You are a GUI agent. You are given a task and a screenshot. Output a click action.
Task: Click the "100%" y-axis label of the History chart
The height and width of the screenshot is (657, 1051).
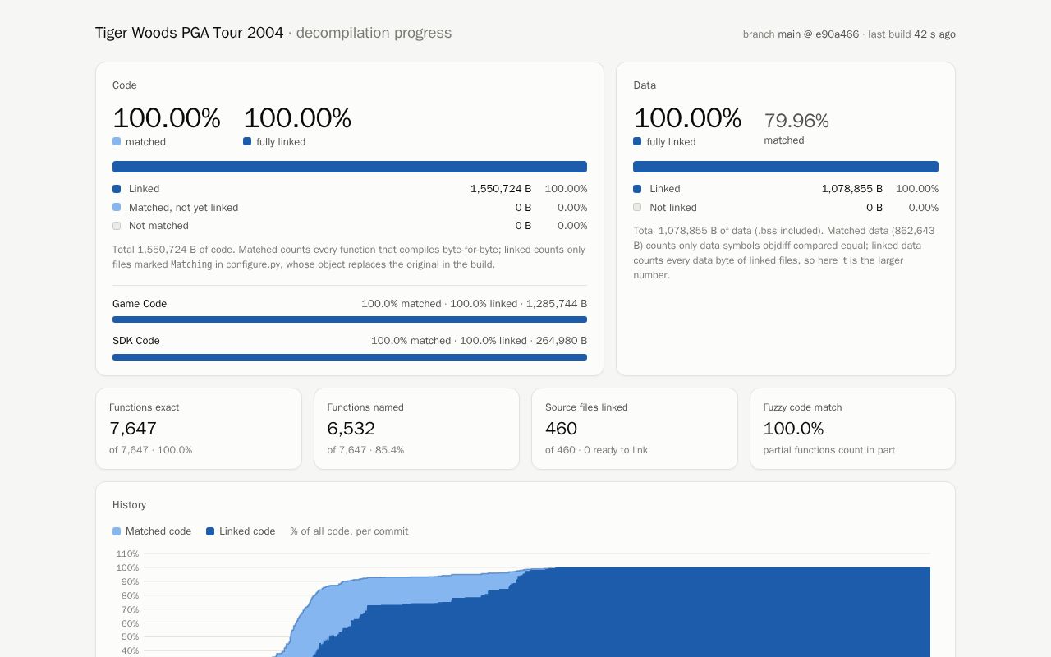point(127,567)
